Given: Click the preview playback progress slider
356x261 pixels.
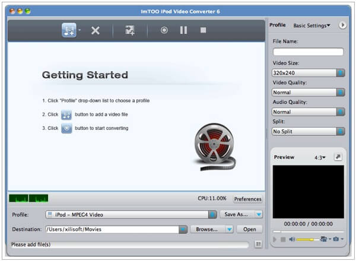Looking at the screenshot, I should (x=308, y=232).
